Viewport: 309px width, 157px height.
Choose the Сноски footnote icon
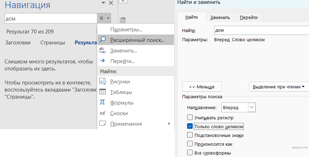click(103, 113)
